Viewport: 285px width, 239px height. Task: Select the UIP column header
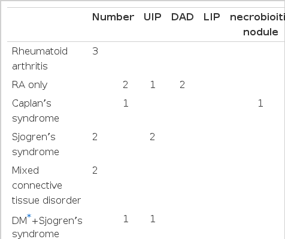point(153,17)
